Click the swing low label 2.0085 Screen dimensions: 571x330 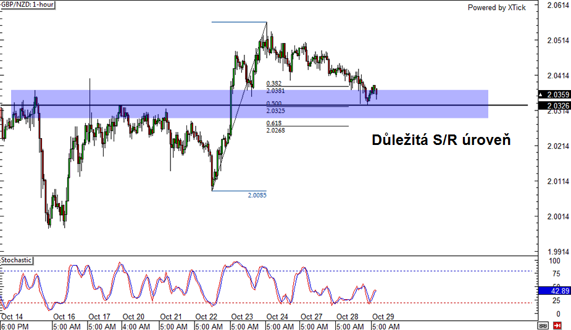[x=257, y=196]
